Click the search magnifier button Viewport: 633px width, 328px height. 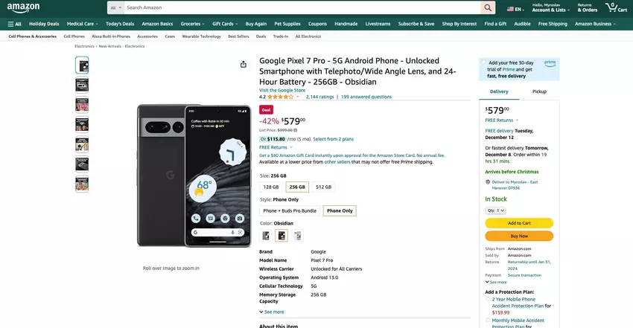click(x=488, y=7)
